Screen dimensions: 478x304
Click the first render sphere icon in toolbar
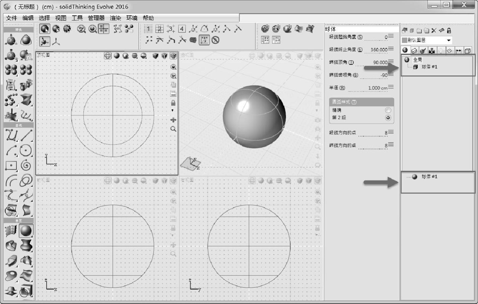pos(265,29)
